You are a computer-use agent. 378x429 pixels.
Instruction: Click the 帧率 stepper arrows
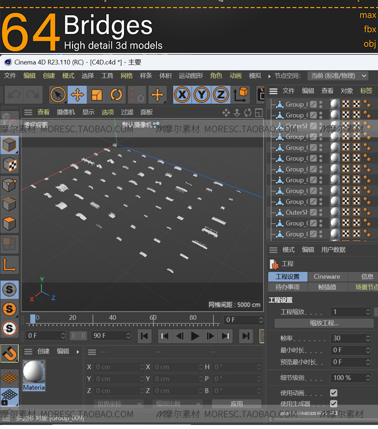368,339
